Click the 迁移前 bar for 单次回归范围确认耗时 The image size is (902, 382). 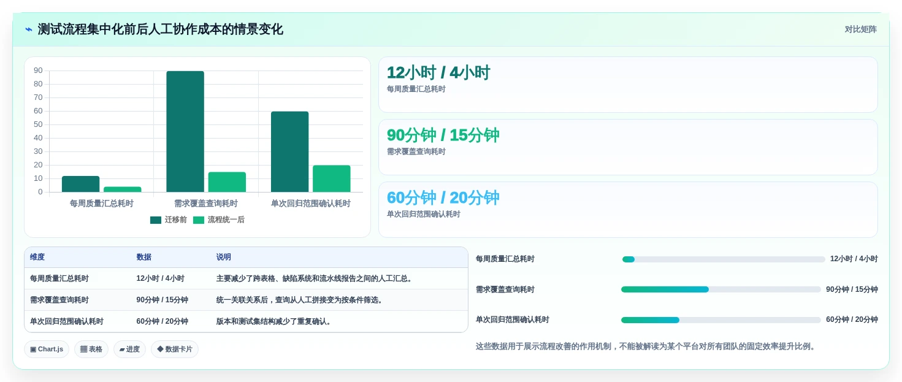(289, 151)
